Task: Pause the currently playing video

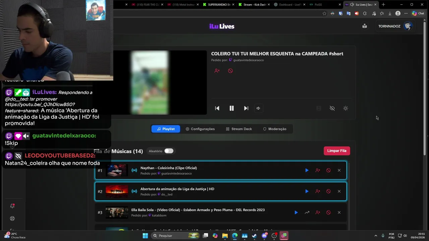Action: click(x=232, y=108)
